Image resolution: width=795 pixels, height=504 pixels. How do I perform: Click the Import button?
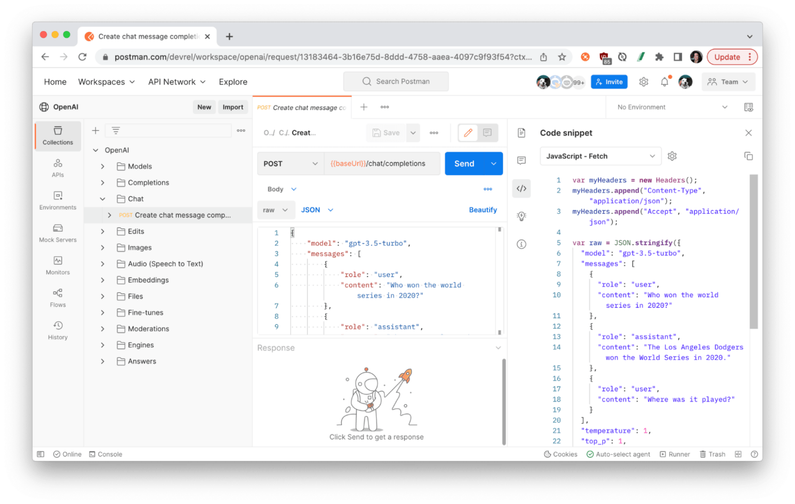pyautogui.click(x=233, y=107)
